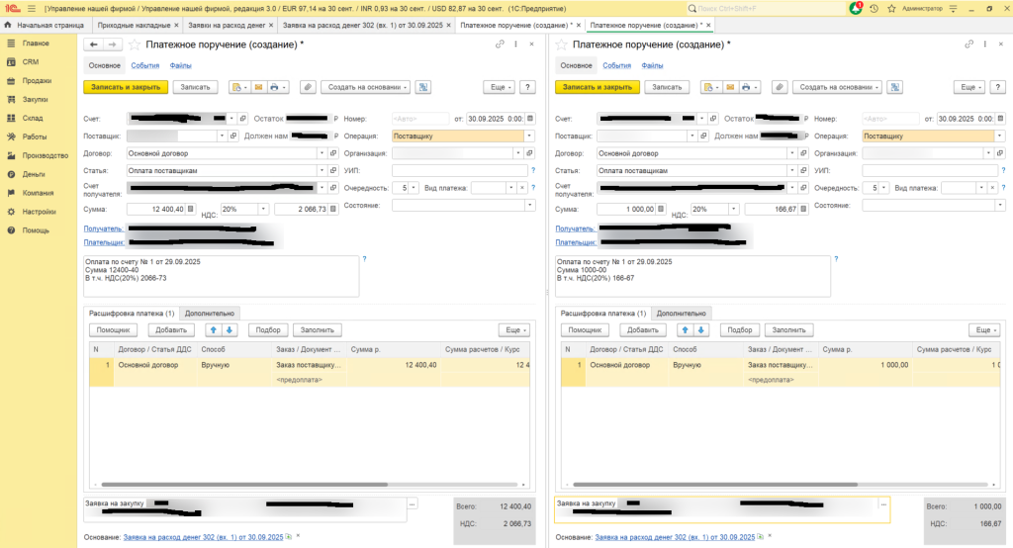
Task: Click the paperclip attachment icon in right form
Action: (x=779, y=87)
